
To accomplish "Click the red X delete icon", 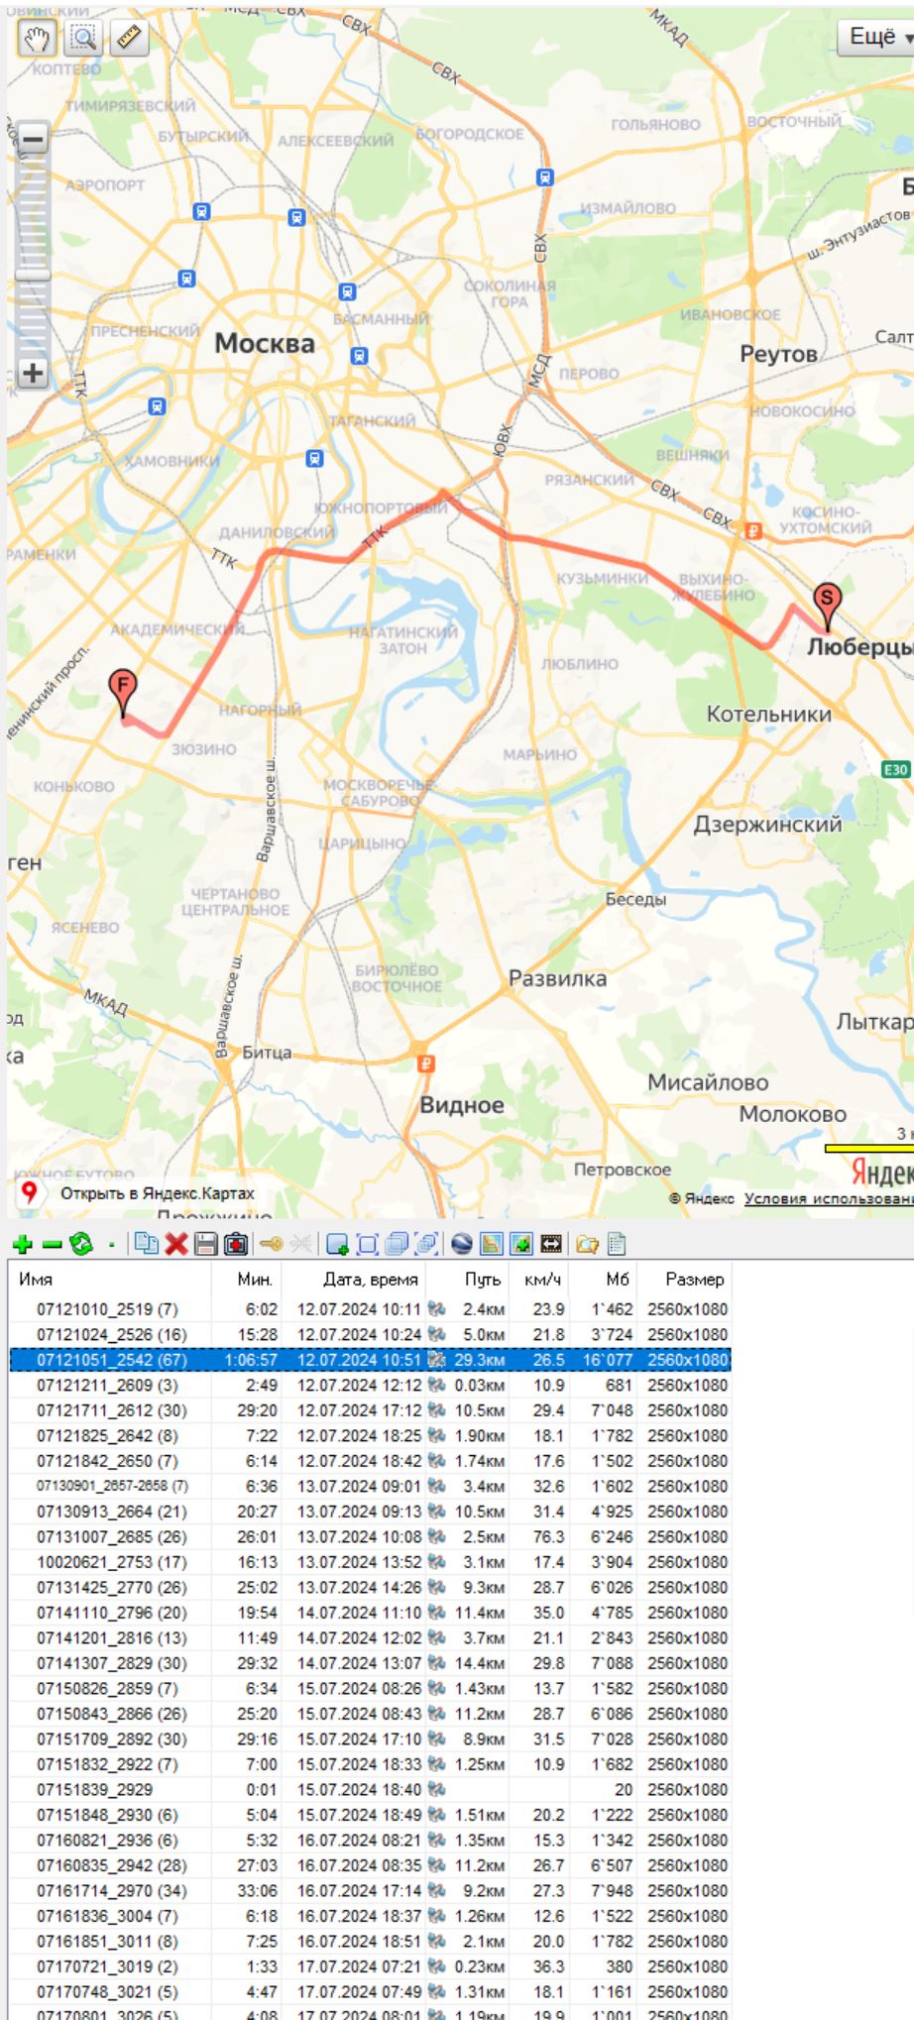I will tap(176, 1245).
